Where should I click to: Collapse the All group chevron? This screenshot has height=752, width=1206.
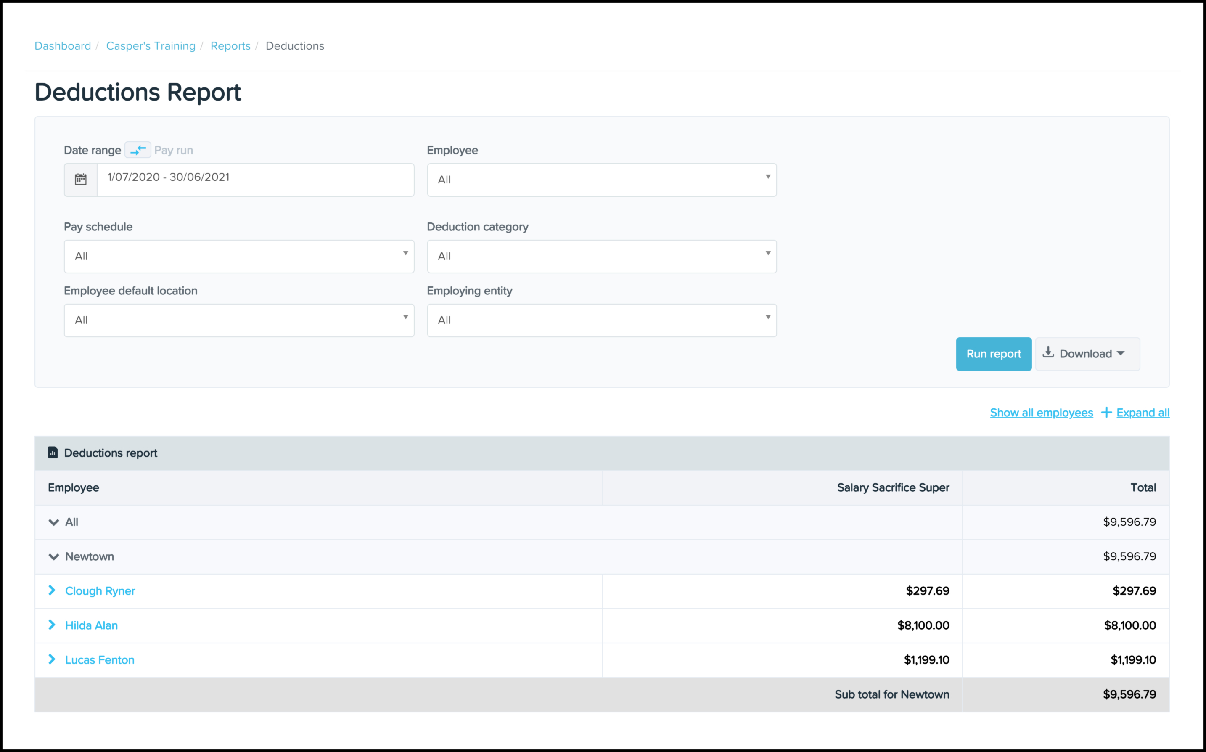click(54, 522)
